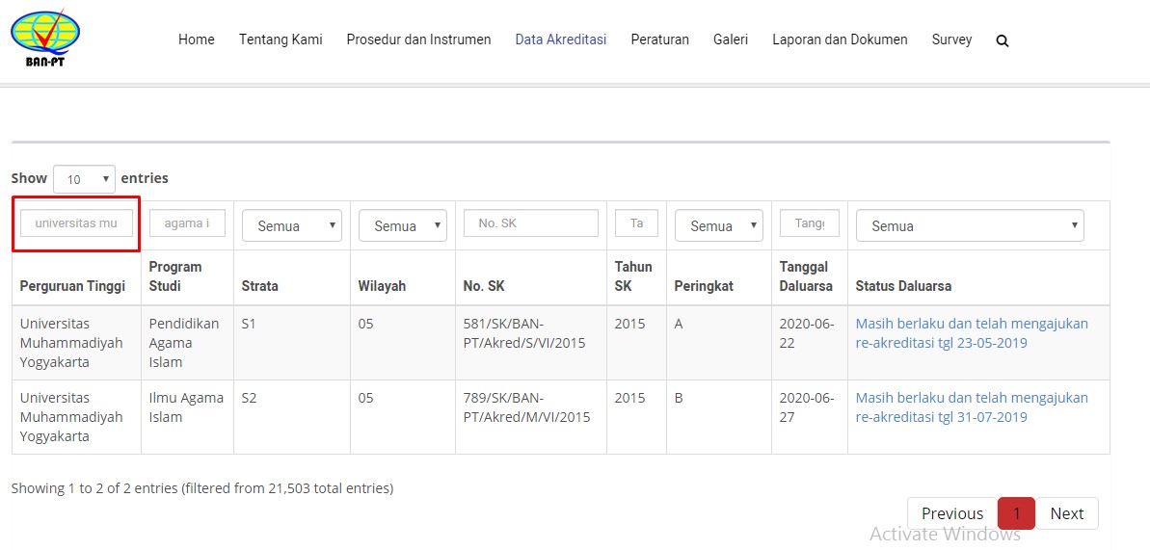Focus the Perguruan Tinggi filter field
The image size is (1150, 550).
tap(76, 223)
